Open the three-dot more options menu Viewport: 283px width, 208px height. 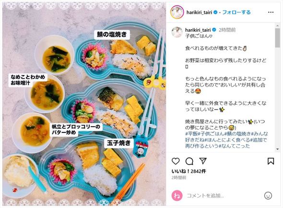(x=271, y=12)
